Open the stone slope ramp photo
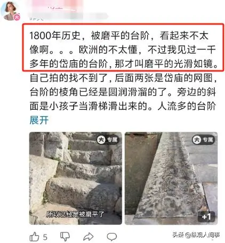225x243 pixels. (171, 178)
